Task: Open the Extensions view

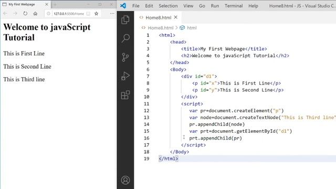Action: 125,94
